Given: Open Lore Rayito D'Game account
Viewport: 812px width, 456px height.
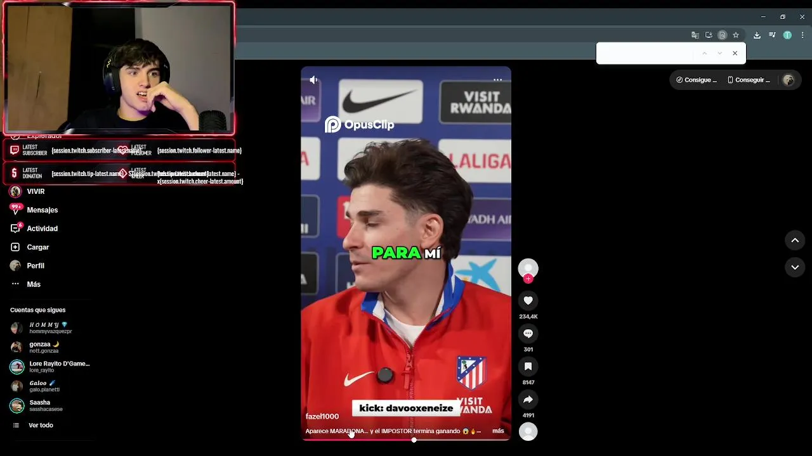Looking at the screenshot, I should click(51, 367).
